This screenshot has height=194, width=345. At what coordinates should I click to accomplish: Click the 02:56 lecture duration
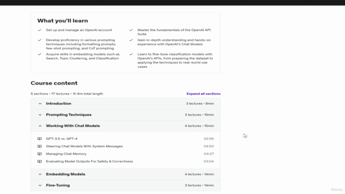click(x=209, y=138)
